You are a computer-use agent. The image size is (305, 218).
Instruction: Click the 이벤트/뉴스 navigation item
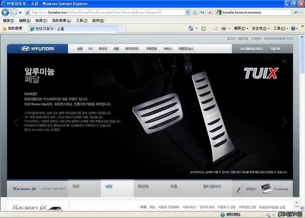click(186, 49)
